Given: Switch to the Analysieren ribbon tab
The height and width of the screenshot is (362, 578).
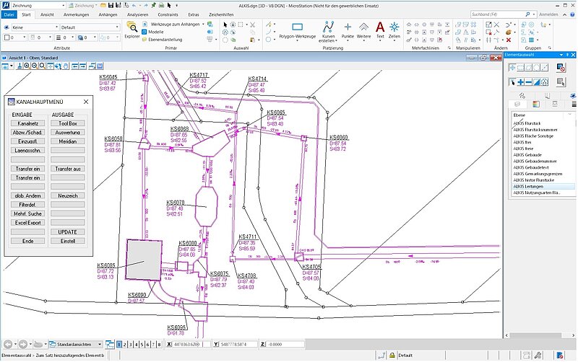Looking at the screenshot, I should click(x=137, y=14).
